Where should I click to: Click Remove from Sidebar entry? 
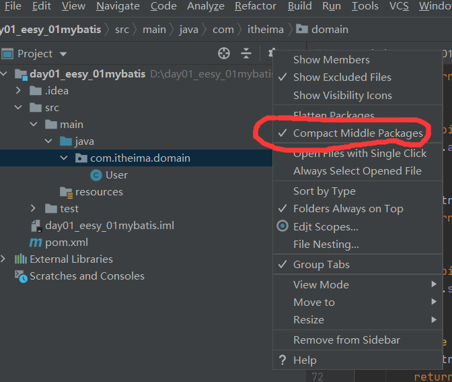[357, 340]
